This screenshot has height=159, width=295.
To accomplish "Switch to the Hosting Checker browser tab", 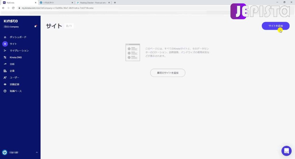I will [93, 3].
